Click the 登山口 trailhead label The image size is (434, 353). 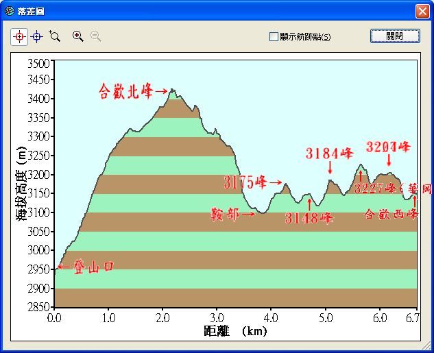click(x=89, y=267)
